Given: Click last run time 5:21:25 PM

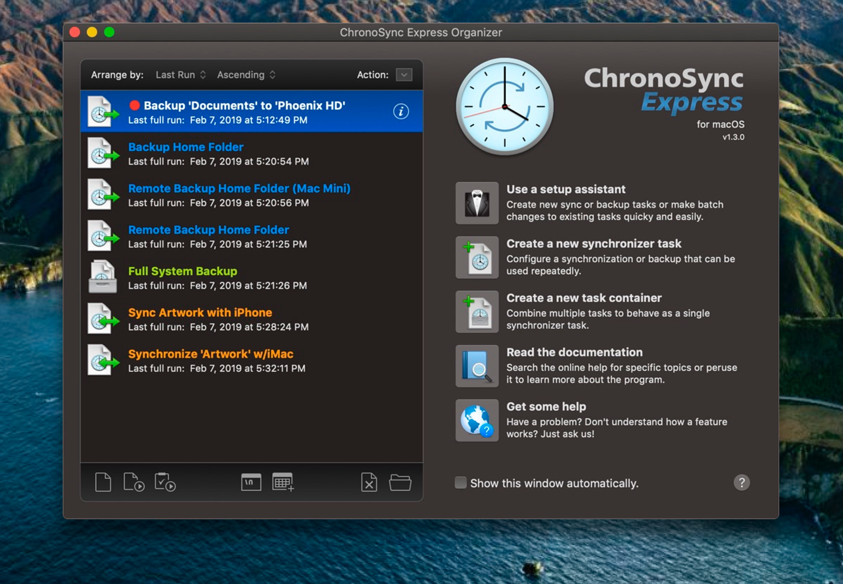Looking at the screenshot, I should 281,245.
